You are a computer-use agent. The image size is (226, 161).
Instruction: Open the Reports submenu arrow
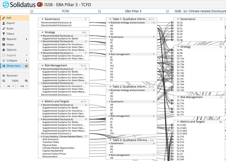(27, 39)
